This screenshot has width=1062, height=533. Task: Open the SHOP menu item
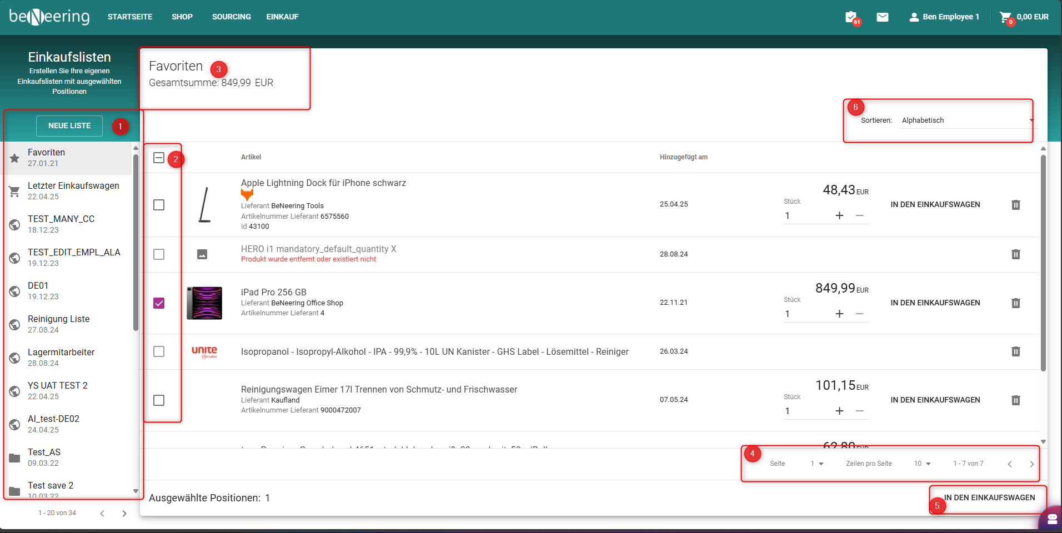click(x=182, y=17)
